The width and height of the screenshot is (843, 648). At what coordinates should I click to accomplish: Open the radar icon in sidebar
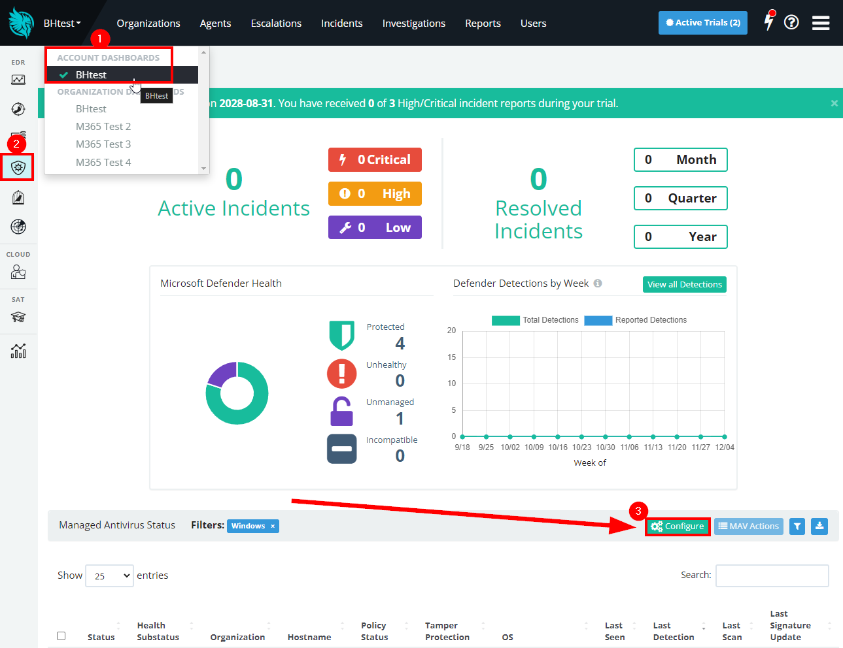tap(18, 227)
